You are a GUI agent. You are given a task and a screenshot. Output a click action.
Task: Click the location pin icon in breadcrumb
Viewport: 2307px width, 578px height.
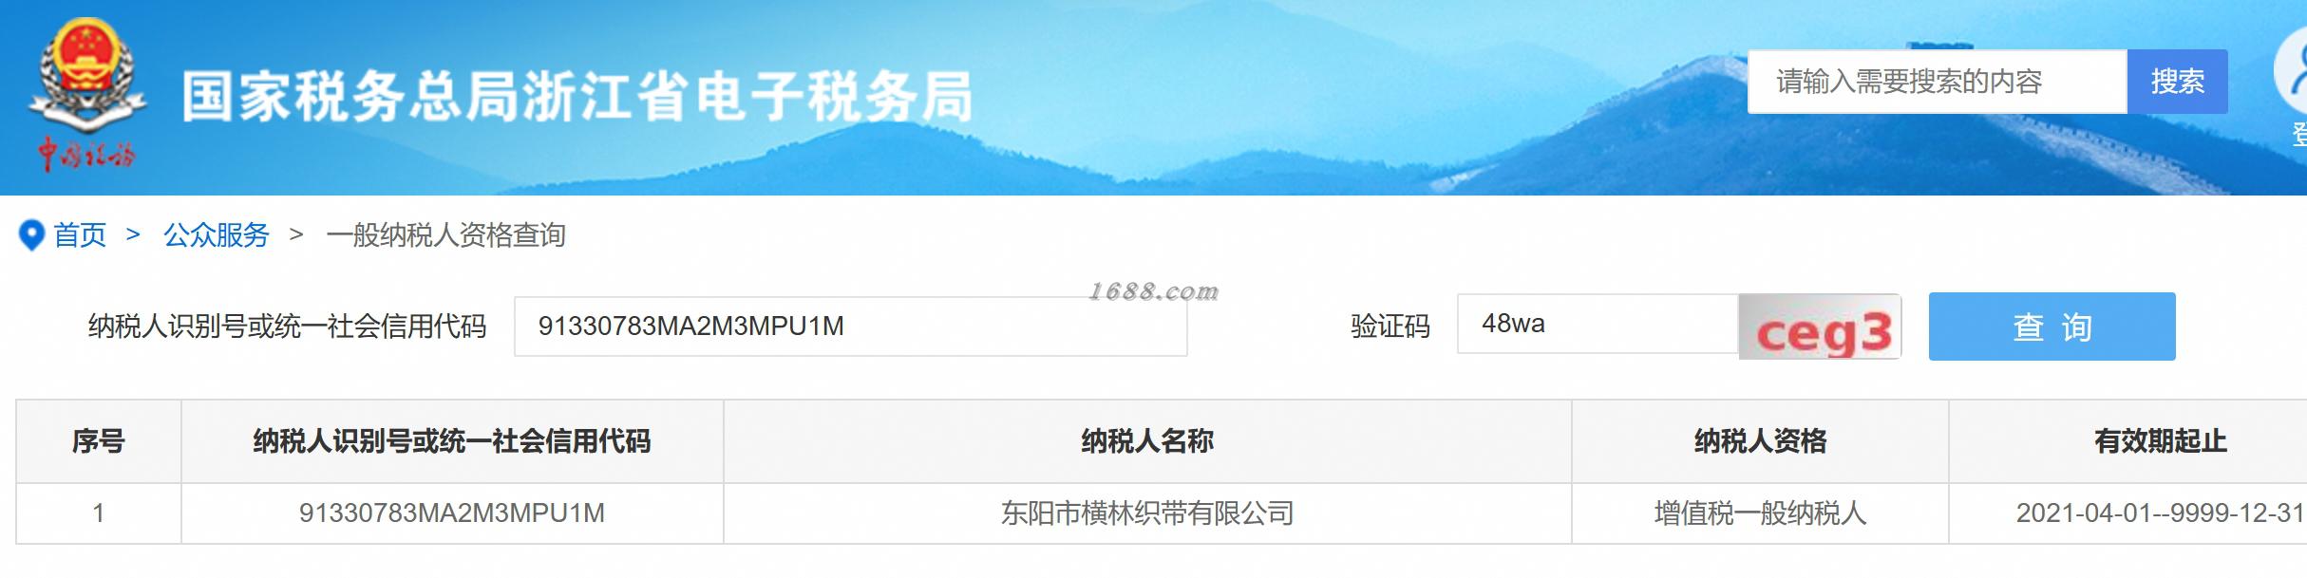[x=32, y=235]
